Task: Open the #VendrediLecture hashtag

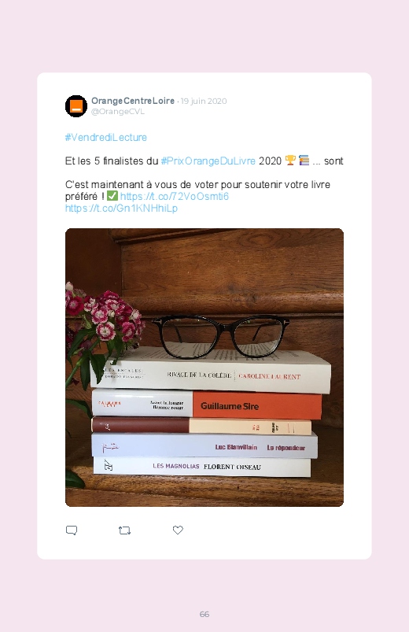Action: point(106,138)
